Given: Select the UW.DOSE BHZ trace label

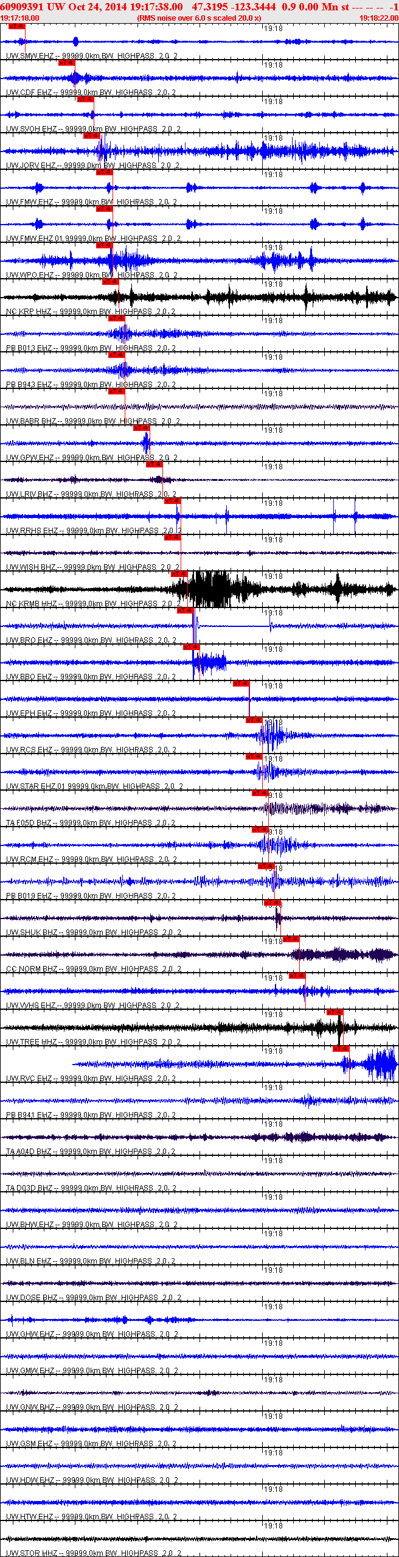Looking at the screenshot, I should coord(94,1298).
